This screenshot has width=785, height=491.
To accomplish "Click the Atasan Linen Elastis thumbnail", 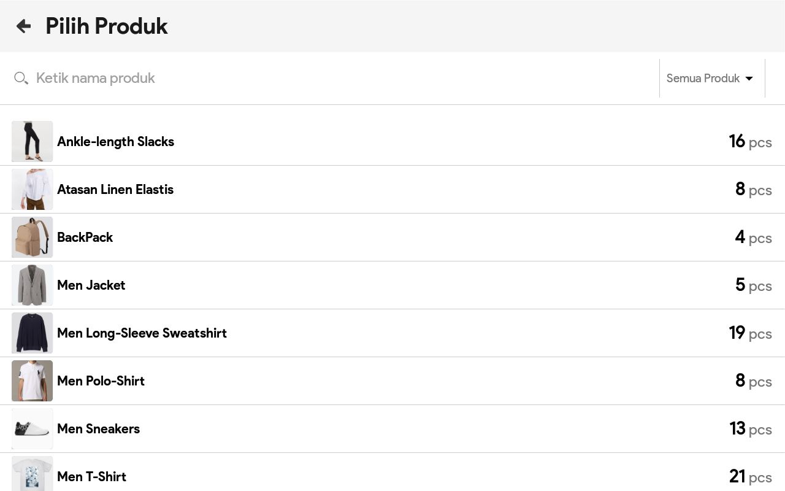I will 32,189.
